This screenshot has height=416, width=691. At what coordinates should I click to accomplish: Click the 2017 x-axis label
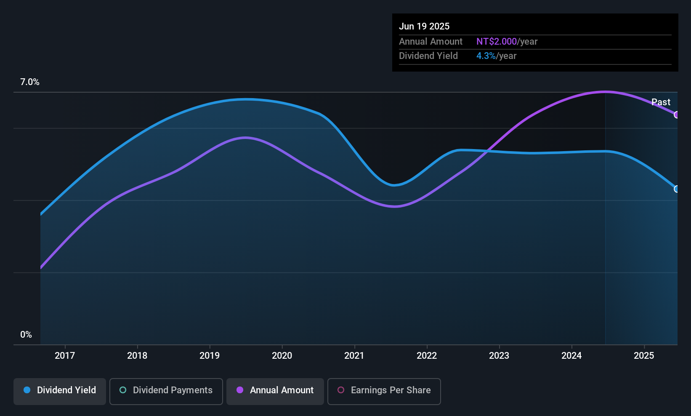[65, 355]
